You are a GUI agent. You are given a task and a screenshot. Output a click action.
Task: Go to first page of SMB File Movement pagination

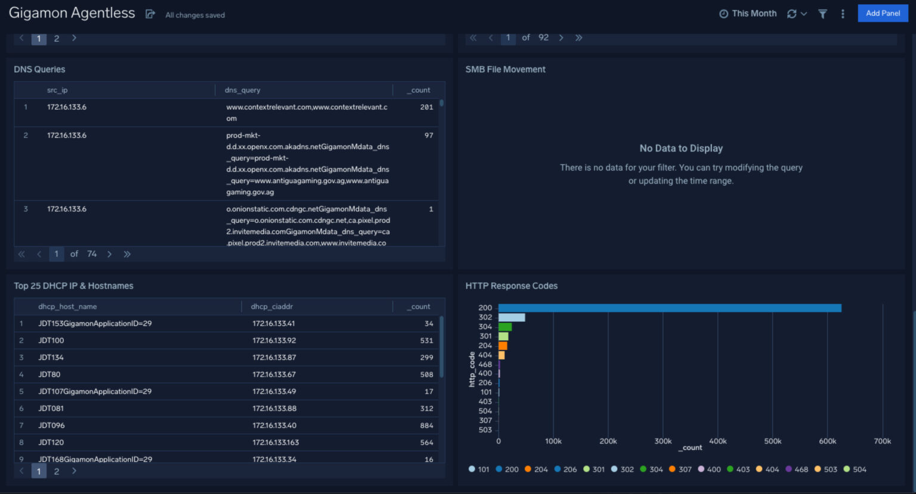tap(472, 37)
